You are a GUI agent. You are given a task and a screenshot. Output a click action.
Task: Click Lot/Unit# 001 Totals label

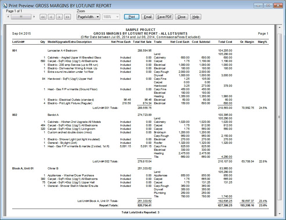pyautogui.click(x=105, y=108)
